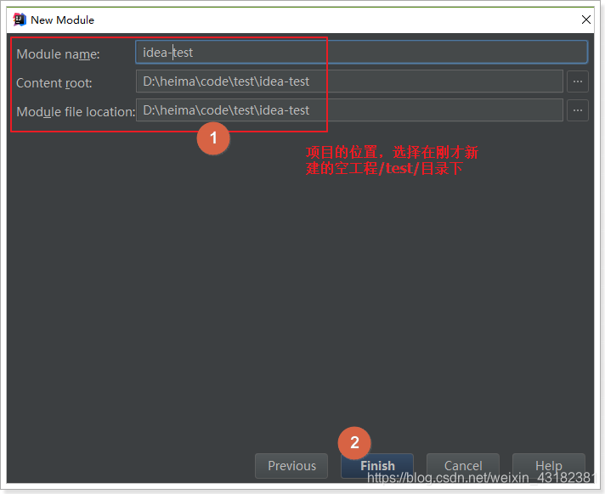Cancel the New Module dialog
The image size is (605, 494).
[462, 466]
